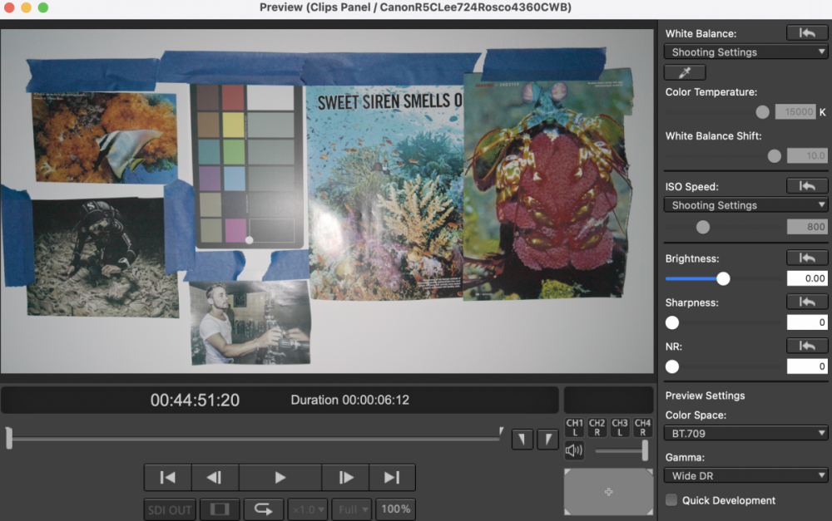The height and width of the screenshot is (521, 832).
Task: Play the clip
Action: coord(280,478)
